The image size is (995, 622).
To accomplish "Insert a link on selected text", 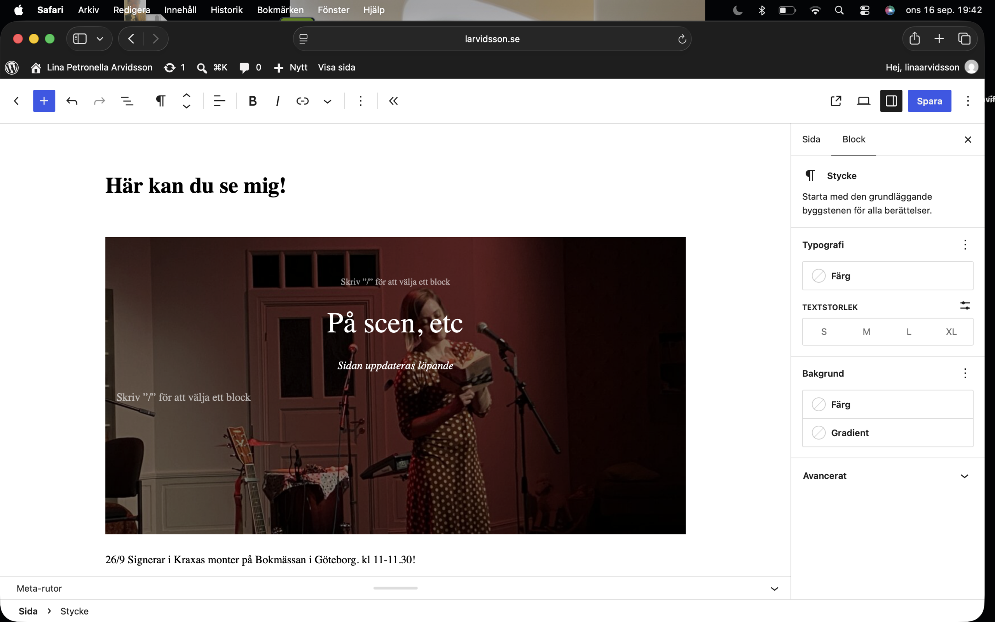I will (303, 101).
